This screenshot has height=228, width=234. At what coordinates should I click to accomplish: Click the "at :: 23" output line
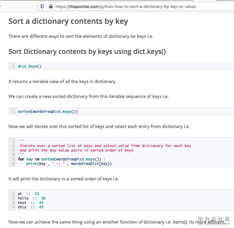29,194
